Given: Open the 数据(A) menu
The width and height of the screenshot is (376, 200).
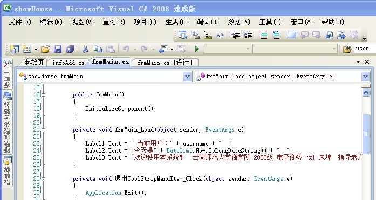Looking at the screenshot, I should [x=239, y=22].
